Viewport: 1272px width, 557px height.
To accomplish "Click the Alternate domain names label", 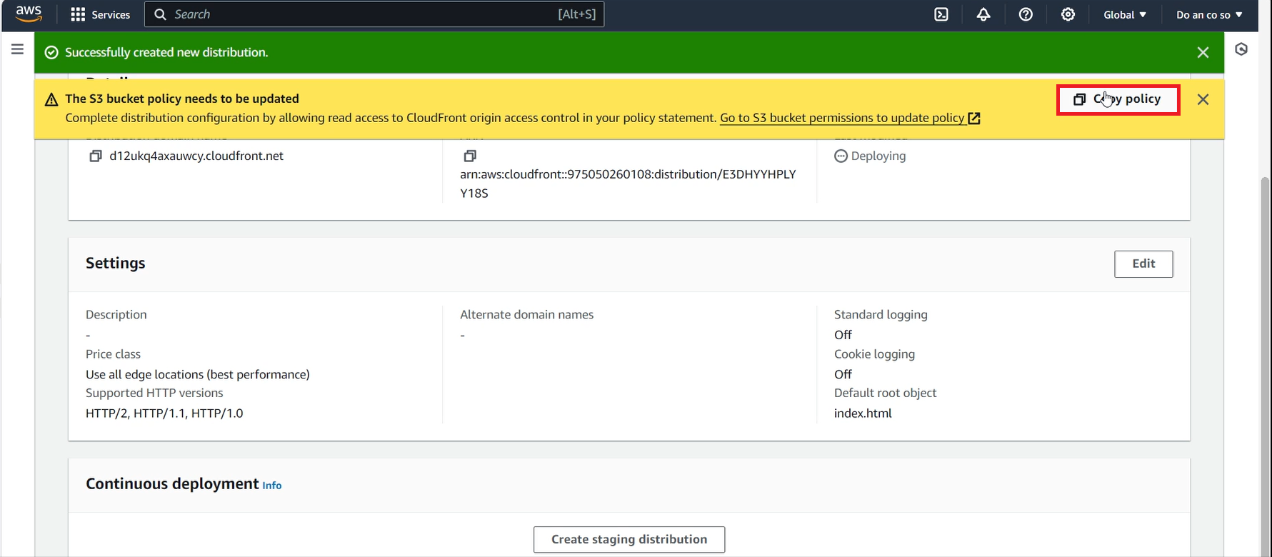I will pyautogui.click(x=527, y=314).
